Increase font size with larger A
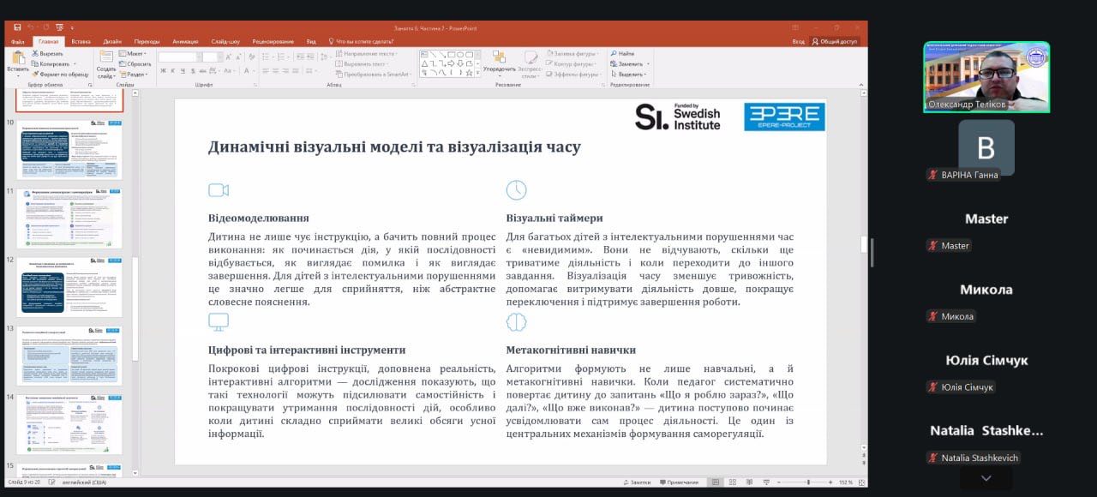This screenshot has width=1097, height=497. click(230, 57)
